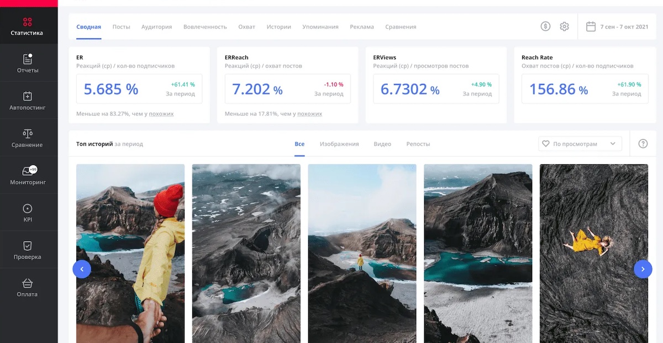663x343 pixels.
Task: Open the Отчеты reports section
Action: pyautogui.click(x=28, y=63)
